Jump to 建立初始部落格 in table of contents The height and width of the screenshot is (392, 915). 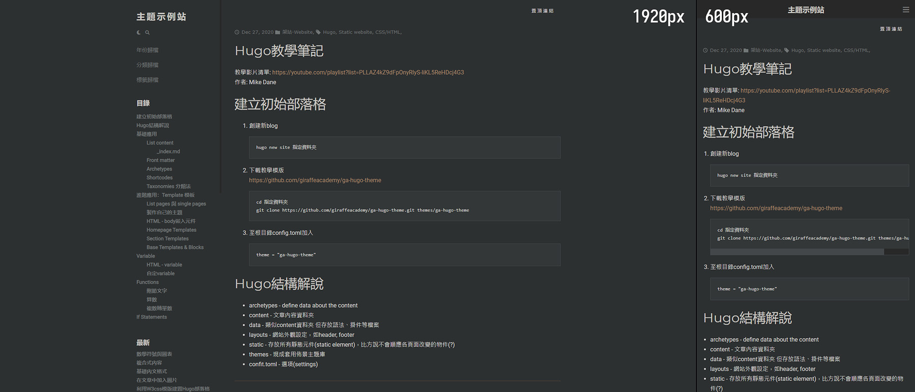pyautogui.click(x=154, y=116)
